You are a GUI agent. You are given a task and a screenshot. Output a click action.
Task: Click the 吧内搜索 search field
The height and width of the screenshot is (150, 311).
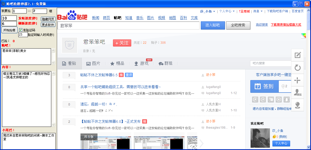271,63
